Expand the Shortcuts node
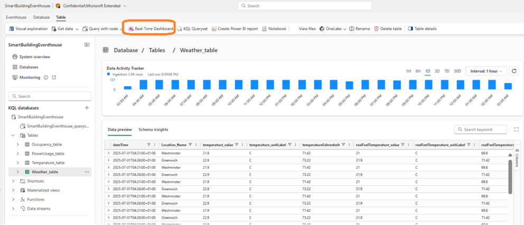The height and width of the screenshot is (225, 524). (x=13, y=181)
